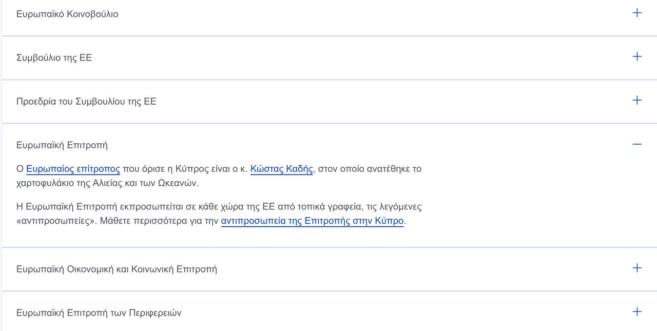Open the Προεδρία του Συμβουλίου της ΕΕ heading
Viewport: 657px width, 331px height.
point(86,101)
